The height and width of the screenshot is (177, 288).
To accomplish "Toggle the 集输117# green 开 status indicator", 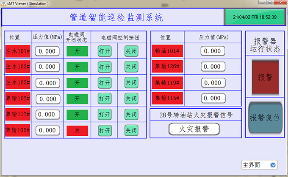I will pos(77,114).
